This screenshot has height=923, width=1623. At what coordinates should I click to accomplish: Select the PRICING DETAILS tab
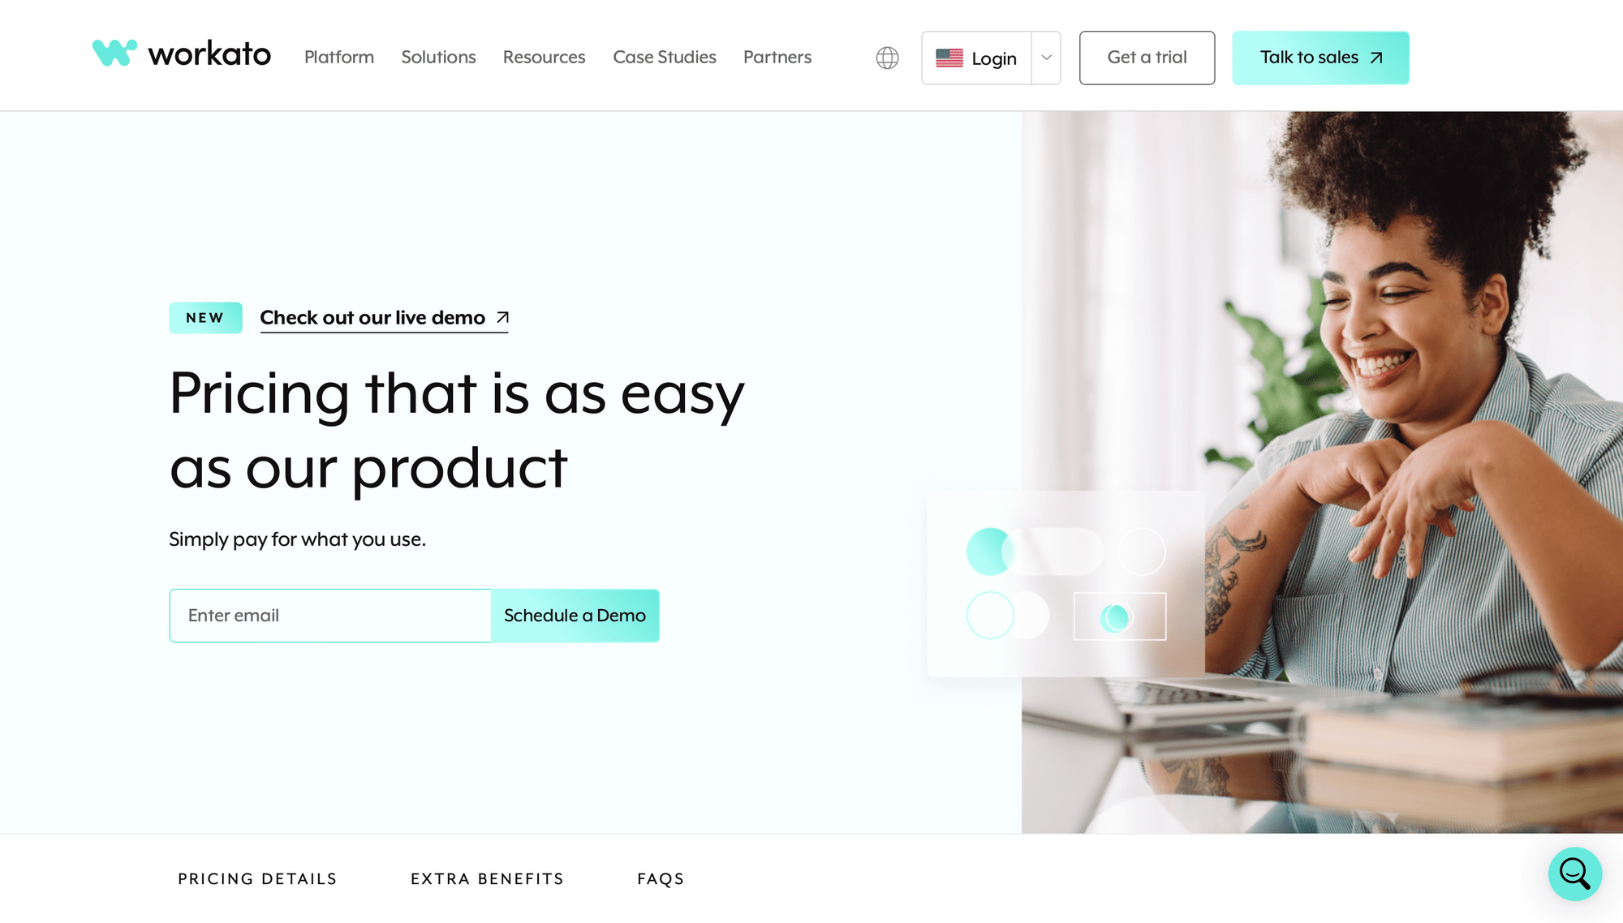[x=259, y=878]
